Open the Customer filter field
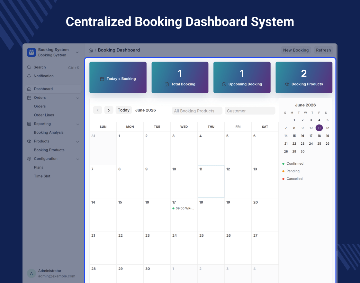This screenshot has width=360, height=283. (x=250, y=111)
